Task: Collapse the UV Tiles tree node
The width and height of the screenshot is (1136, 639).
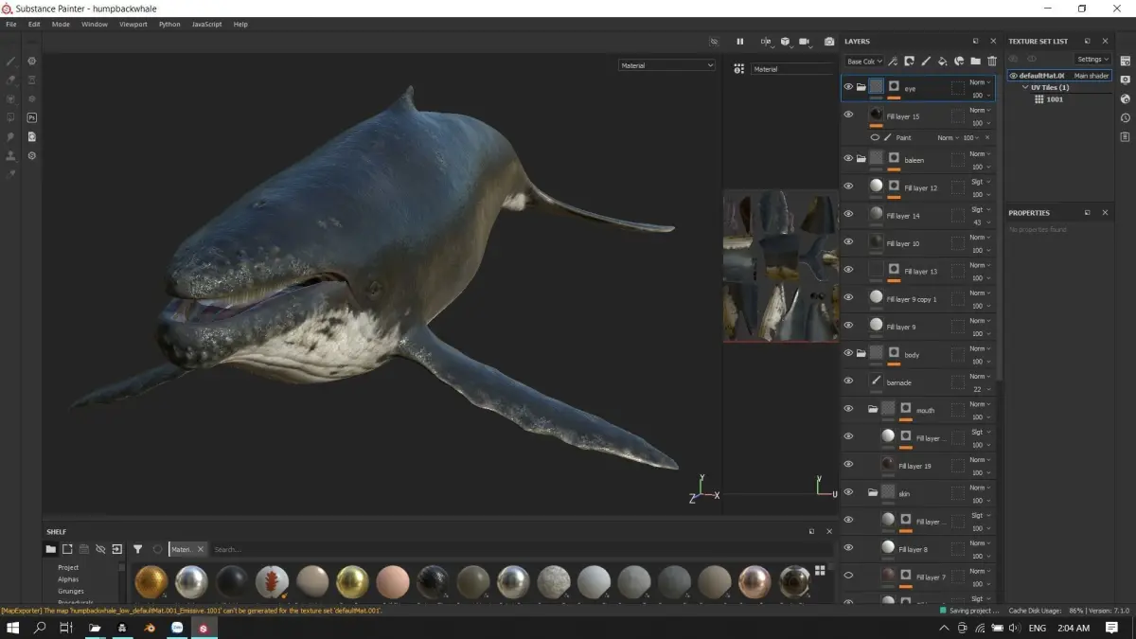Action: pos(1025,87)
